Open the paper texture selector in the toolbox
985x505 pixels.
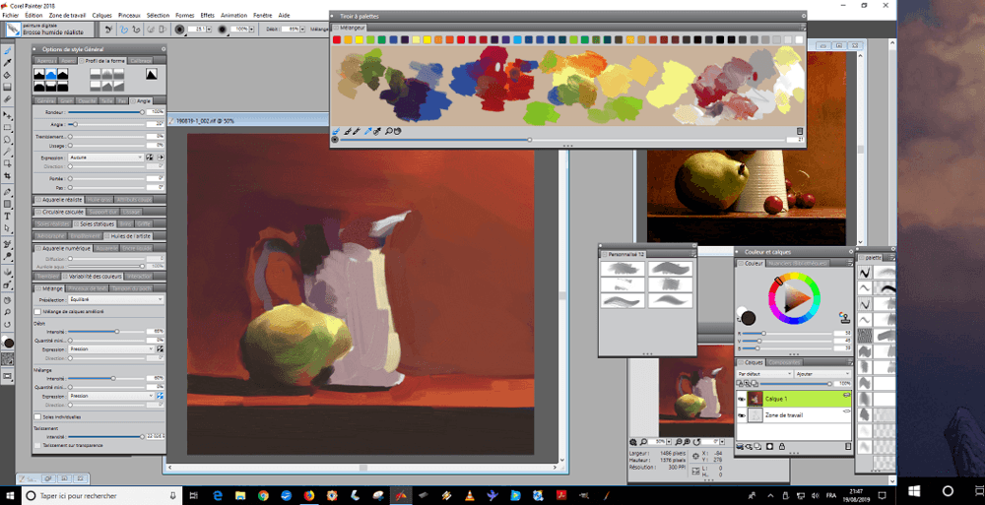(x=8, y=360)
